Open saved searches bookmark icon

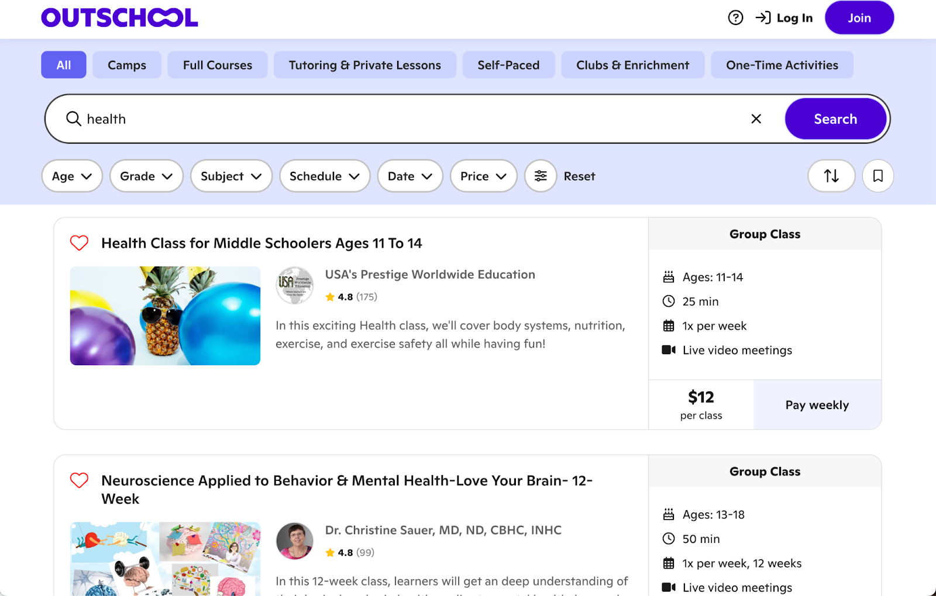click(x=878, y=176)
